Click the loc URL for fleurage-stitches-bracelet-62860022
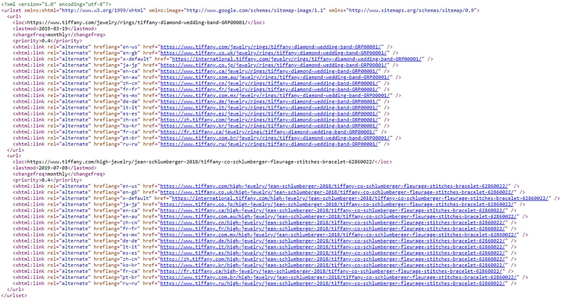The width and height of the screenshot is (571, 301). (200, 162)
